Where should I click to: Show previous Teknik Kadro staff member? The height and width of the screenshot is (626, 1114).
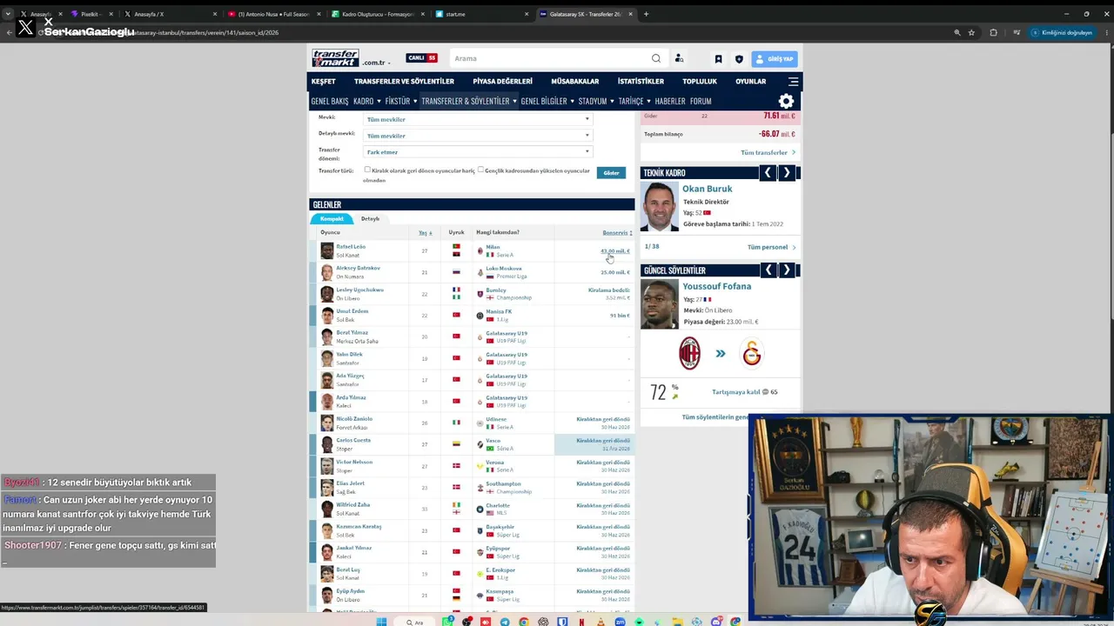click(x=768, y=173)
